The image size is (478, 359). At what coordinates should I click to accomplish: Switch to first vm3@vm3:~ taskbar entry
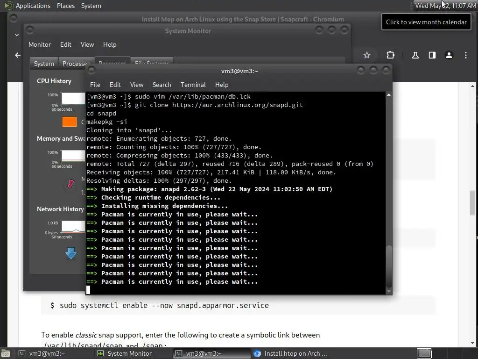tap(55, 353)
